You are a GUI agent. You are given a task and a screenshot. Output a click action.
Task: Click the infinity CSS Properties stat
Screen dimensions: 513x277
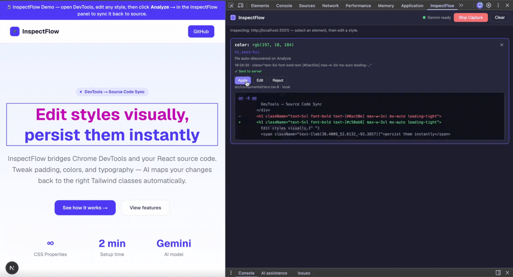(x=50, y=248)
